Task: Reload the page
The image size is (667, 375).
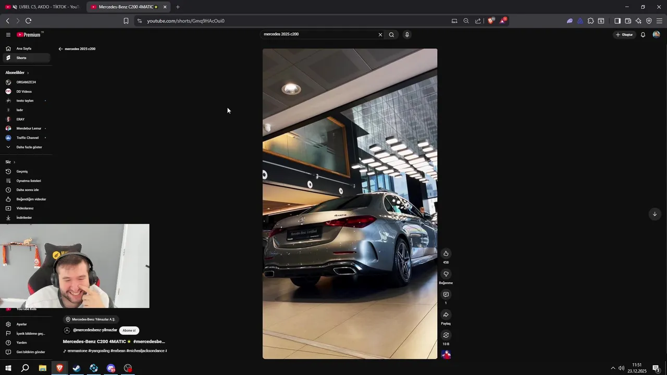Action: coord(28,21)
